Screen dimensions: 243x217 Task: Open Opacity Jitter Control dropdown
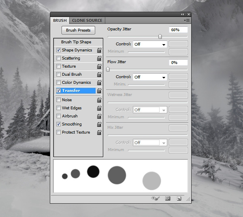pos(150,44)
